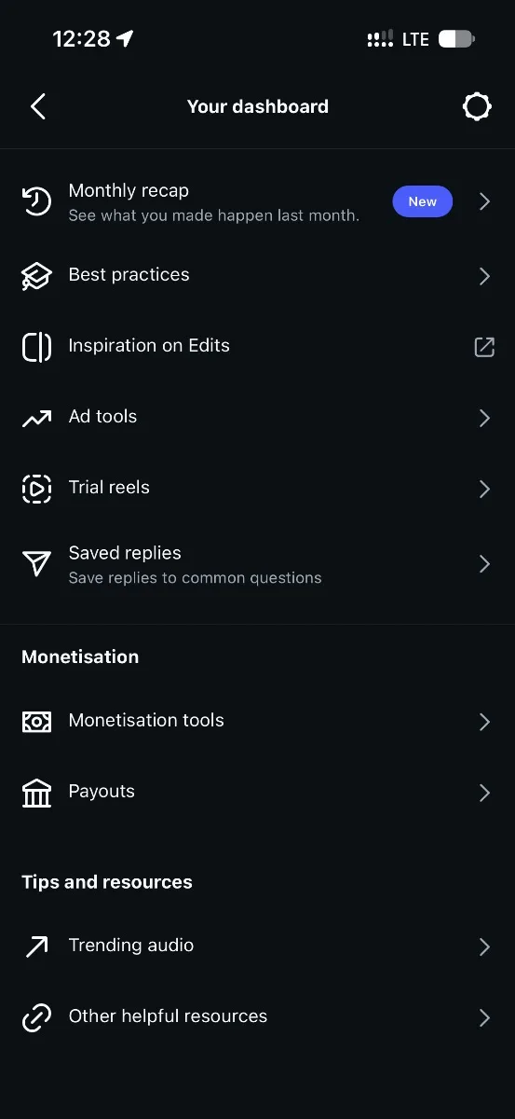
Task: Expand Ad tools using the chevron
Action: pyautogui.click(x=484, y=418)
